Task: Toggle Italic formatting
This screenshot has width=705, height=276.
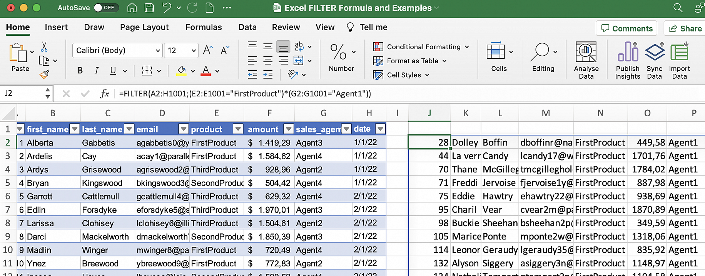Action: 97,71
